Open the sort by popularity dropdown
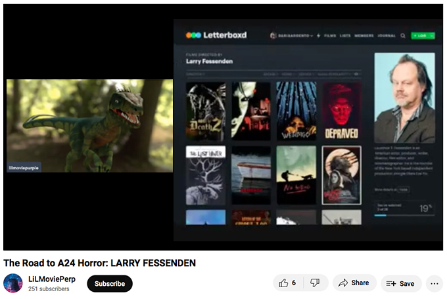Image resolution: width=447 pixels, height=299 pixels. coord(334,74)
